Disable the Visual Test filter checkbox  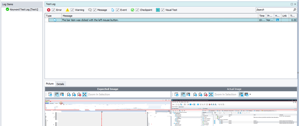pyautogui.click(x=163, y=10)
